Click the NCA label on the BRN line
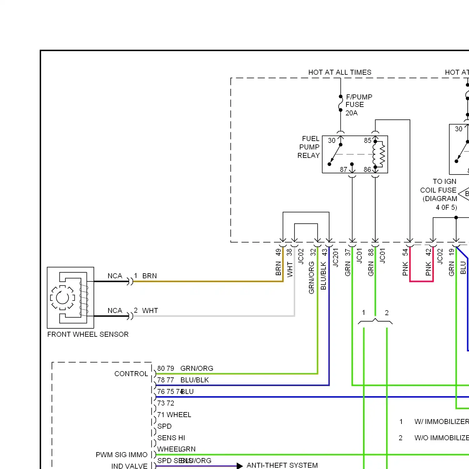469x469 pixels. click(x=115, y=276)
